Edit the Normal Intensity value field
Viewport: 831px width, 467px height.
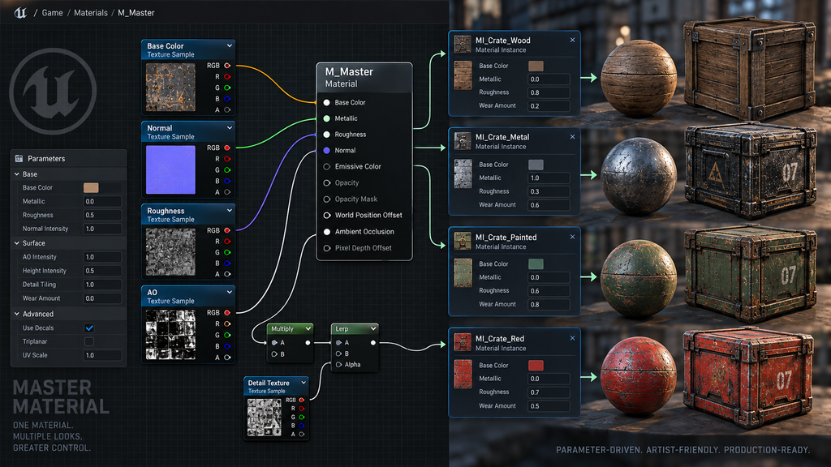(102, 229)
